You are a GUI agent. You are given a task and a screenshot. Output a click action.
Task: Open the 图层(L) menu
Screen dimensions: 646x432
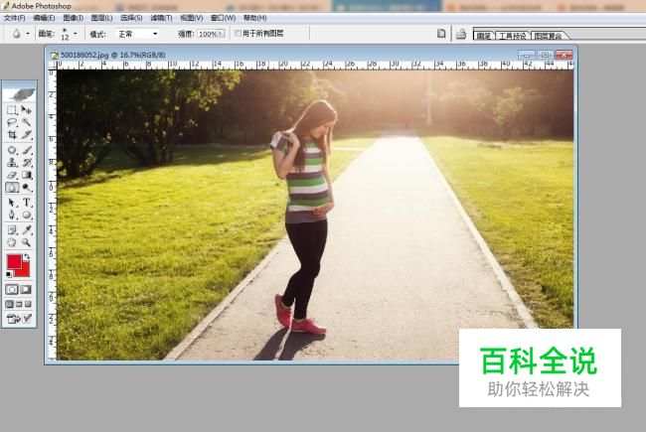click(x=101, y=18)
